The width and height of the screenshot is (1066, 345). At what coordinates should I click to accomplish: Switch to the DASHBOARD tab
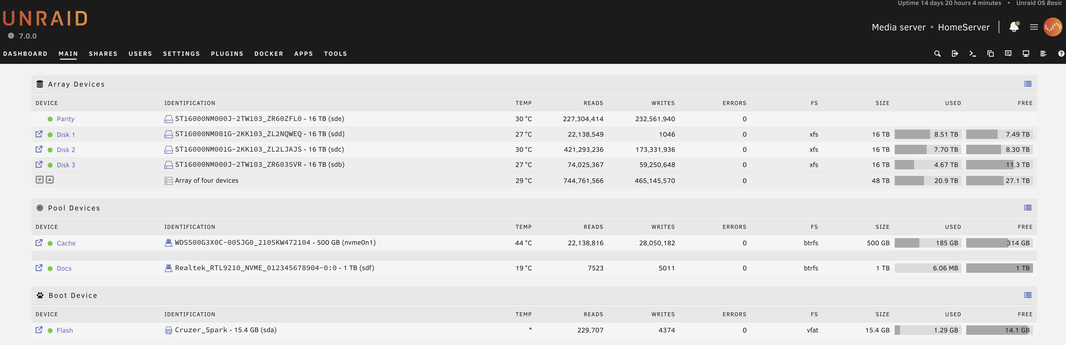coord(26,53)
